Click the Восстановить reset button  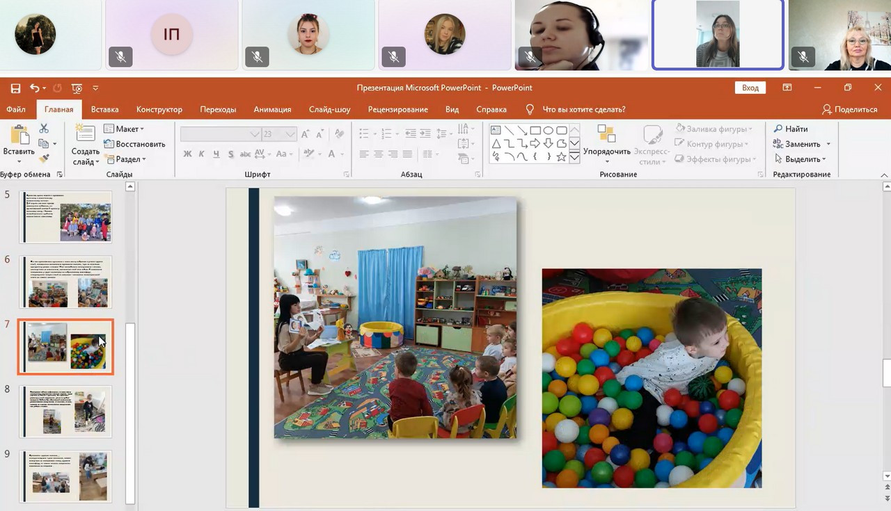(x=135, y=144)
